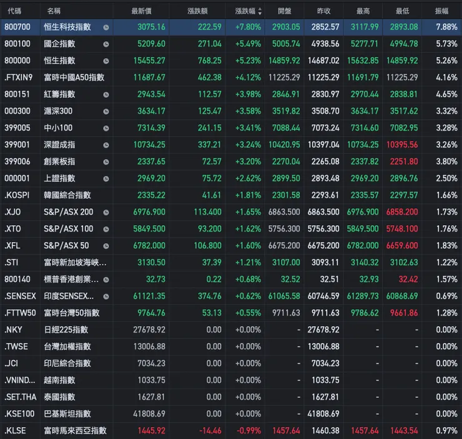Click clock icon beside 恒生指數
Image resolution: width=462 pixels, height=439 pixels.
(106, 61)
